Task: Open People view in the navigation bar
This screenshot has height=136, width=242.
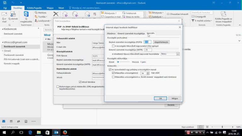Action: [19, 121]
